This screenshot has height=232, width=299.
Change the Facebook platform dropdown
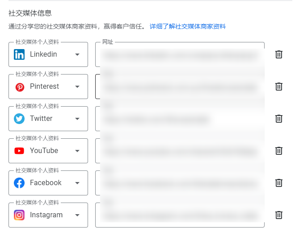point(77,183)
